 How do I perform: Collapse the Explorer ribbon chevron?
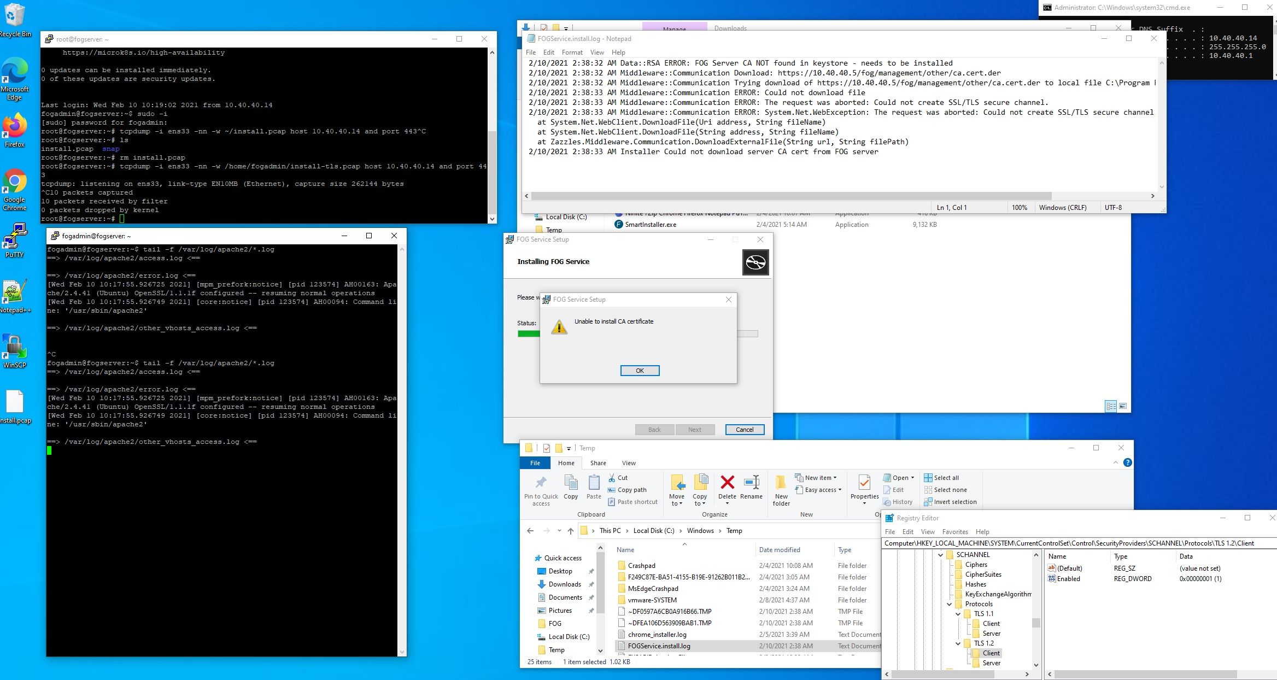1115,462
